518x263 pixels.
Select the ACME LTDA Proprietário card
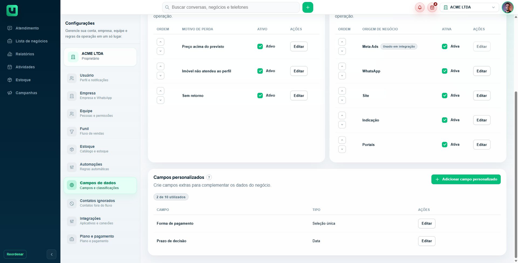(x=100, y=57)
